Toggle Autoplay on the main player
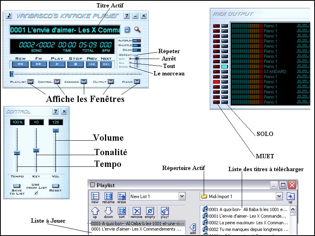 [136, 41]
